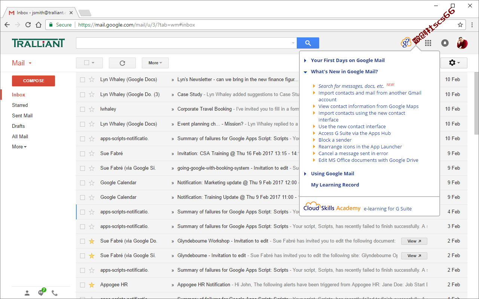Viewport: 479px width, 299px height.
Task: Go back using browser back arrow
Action: [x=7, y=25]
